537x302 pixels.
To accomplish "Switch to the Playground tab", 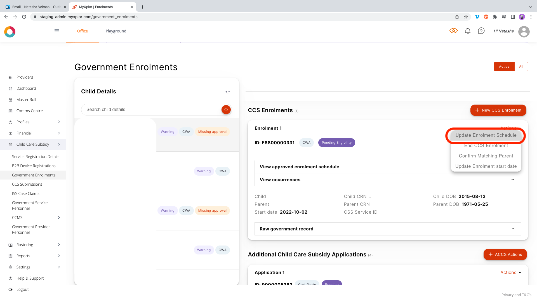I will [x=116, y=31].
